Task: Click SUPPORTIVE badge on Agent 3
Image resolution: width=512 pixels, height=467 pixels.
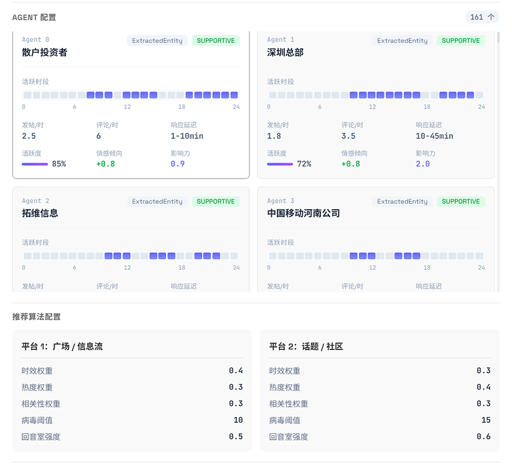Action: (x=461, y=201)
